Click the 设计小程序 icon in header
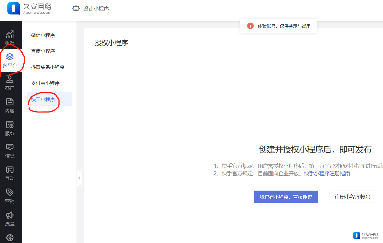 point(76,8)
